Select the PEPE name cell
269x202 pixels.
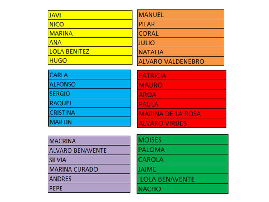click(89, 188)
